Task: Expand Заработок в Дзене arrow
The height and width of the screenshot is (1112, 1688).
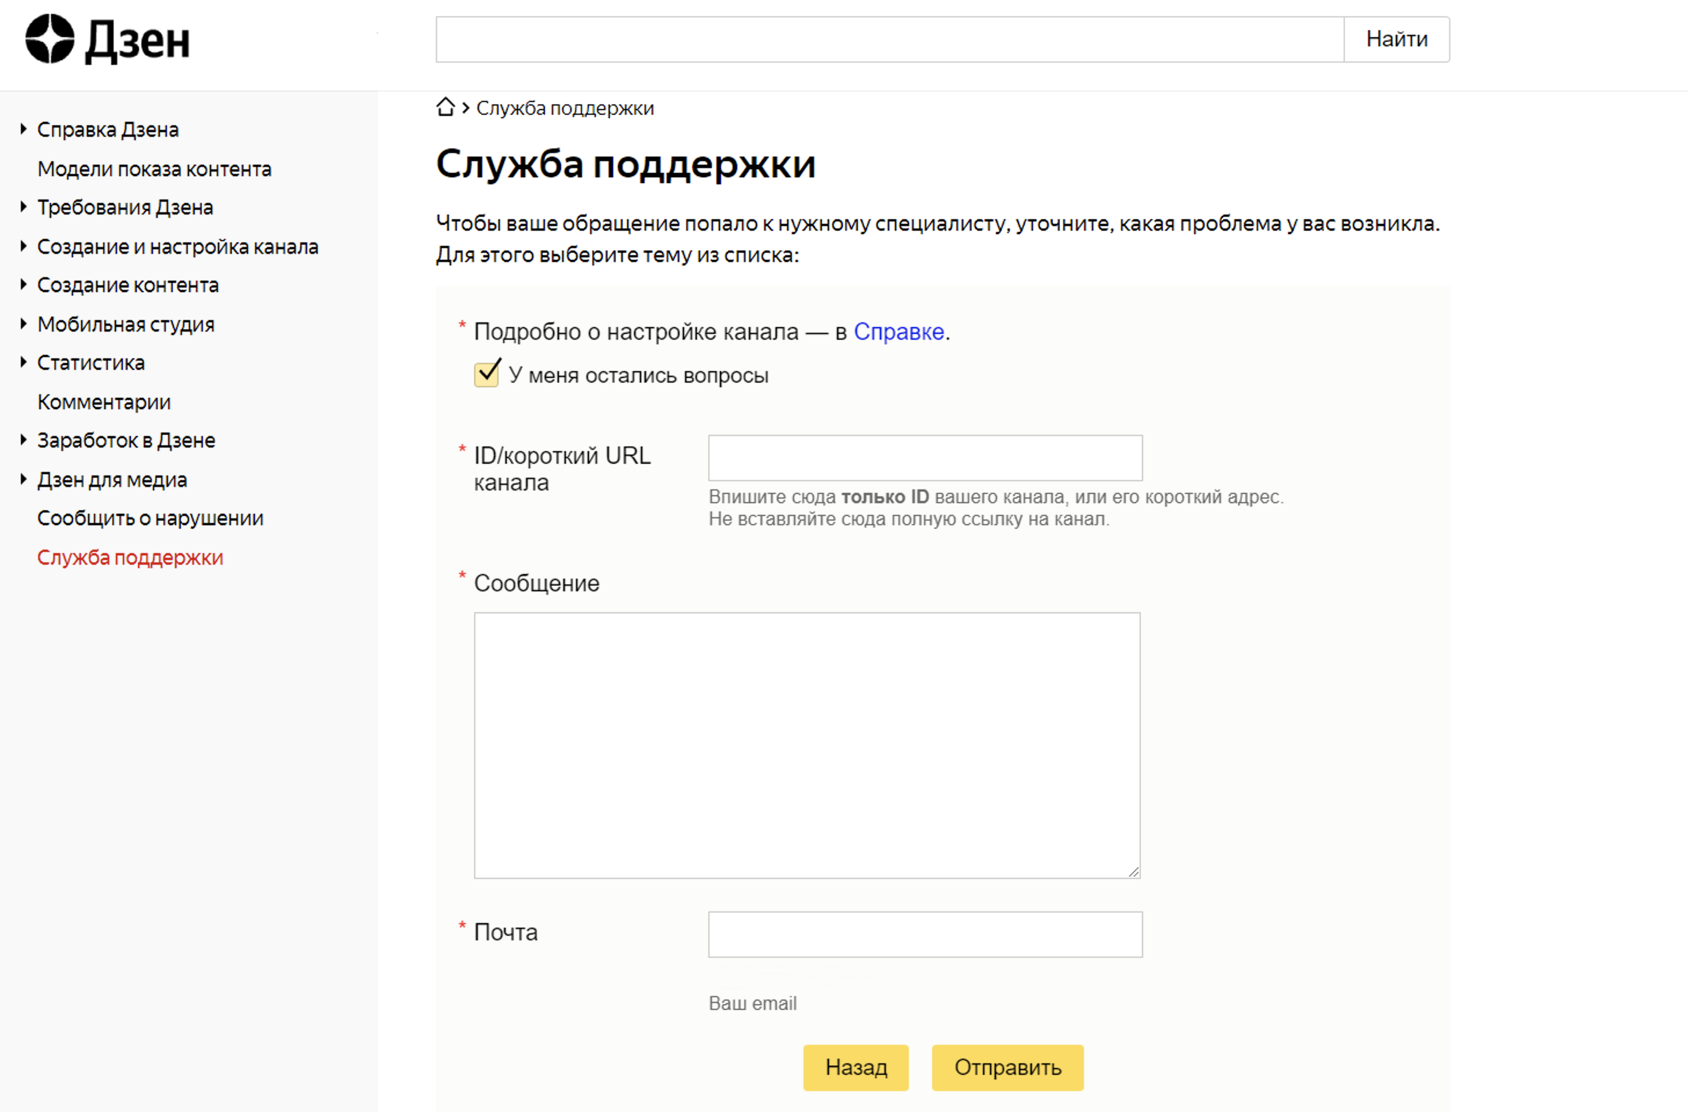Action: tap(23, 439)
